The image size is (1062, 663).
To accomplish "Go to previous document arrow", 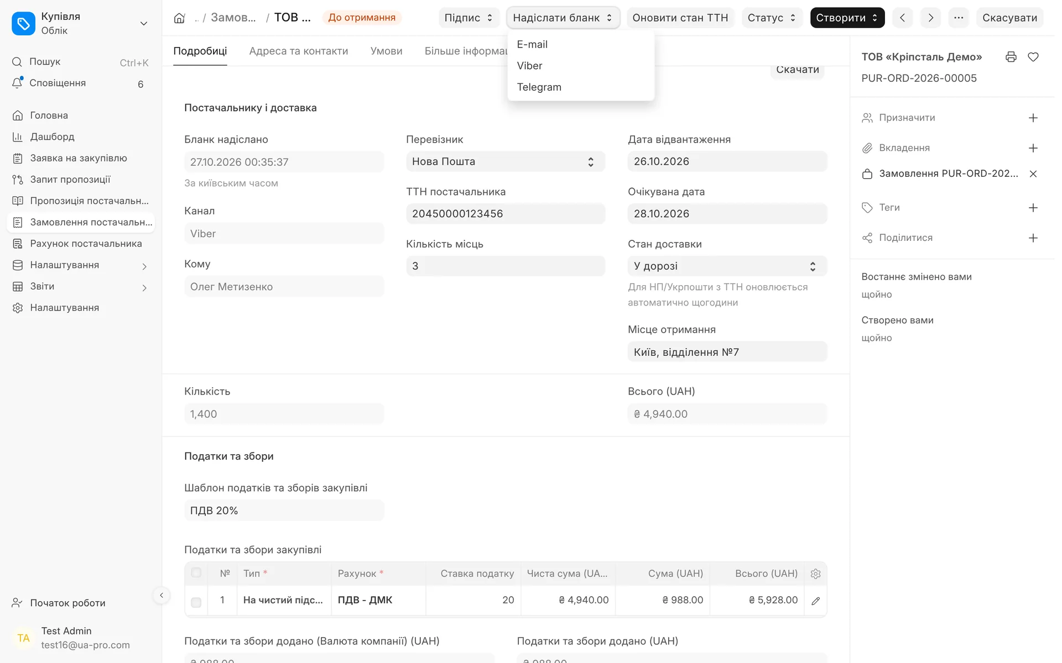I will 902,18.
